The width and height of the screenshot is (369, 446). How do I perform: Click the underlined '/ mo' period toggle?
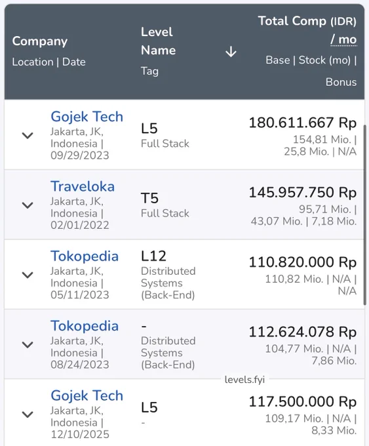point(343,39)
